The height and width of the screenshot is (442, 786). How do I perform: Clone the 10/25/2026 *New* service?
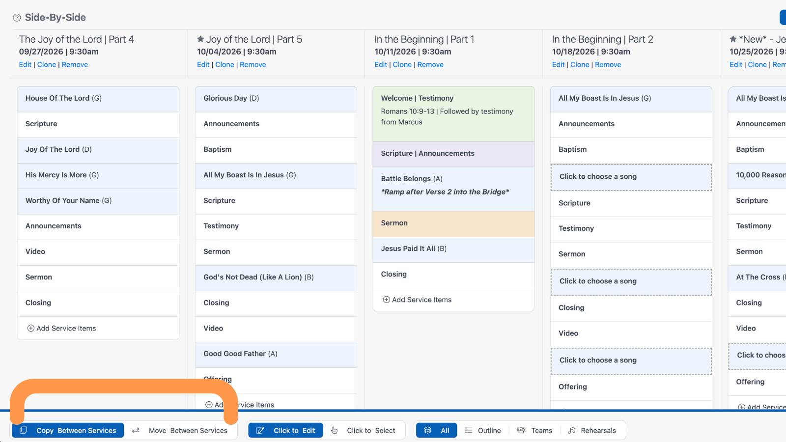click(757, 64)
